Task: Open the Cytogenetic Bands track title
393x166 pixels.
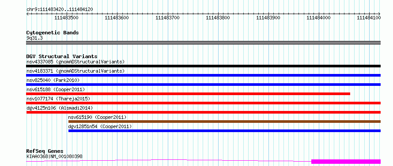Action: tap(53, 33)
